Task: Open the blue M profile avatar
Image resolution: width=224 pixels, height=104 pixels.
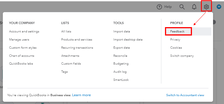Action: click(219, 7)
